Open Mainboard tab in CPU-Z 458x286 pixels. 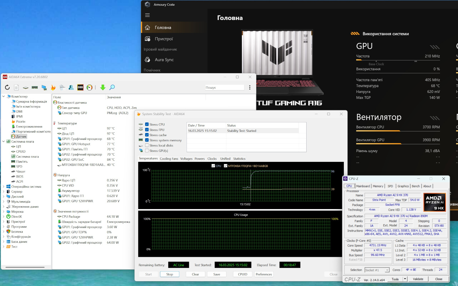[x=363, y=186]
